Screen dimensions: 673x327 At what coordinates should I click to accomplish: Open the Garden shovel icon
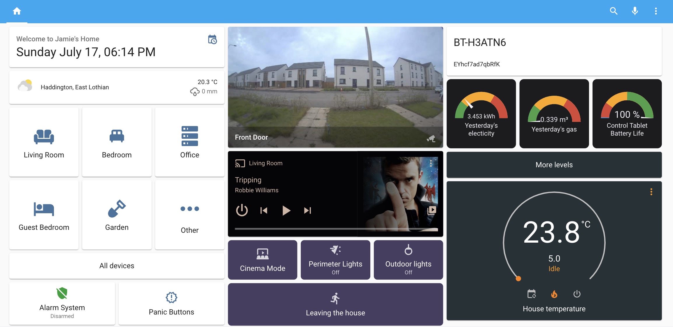click(x=117, y=209)
